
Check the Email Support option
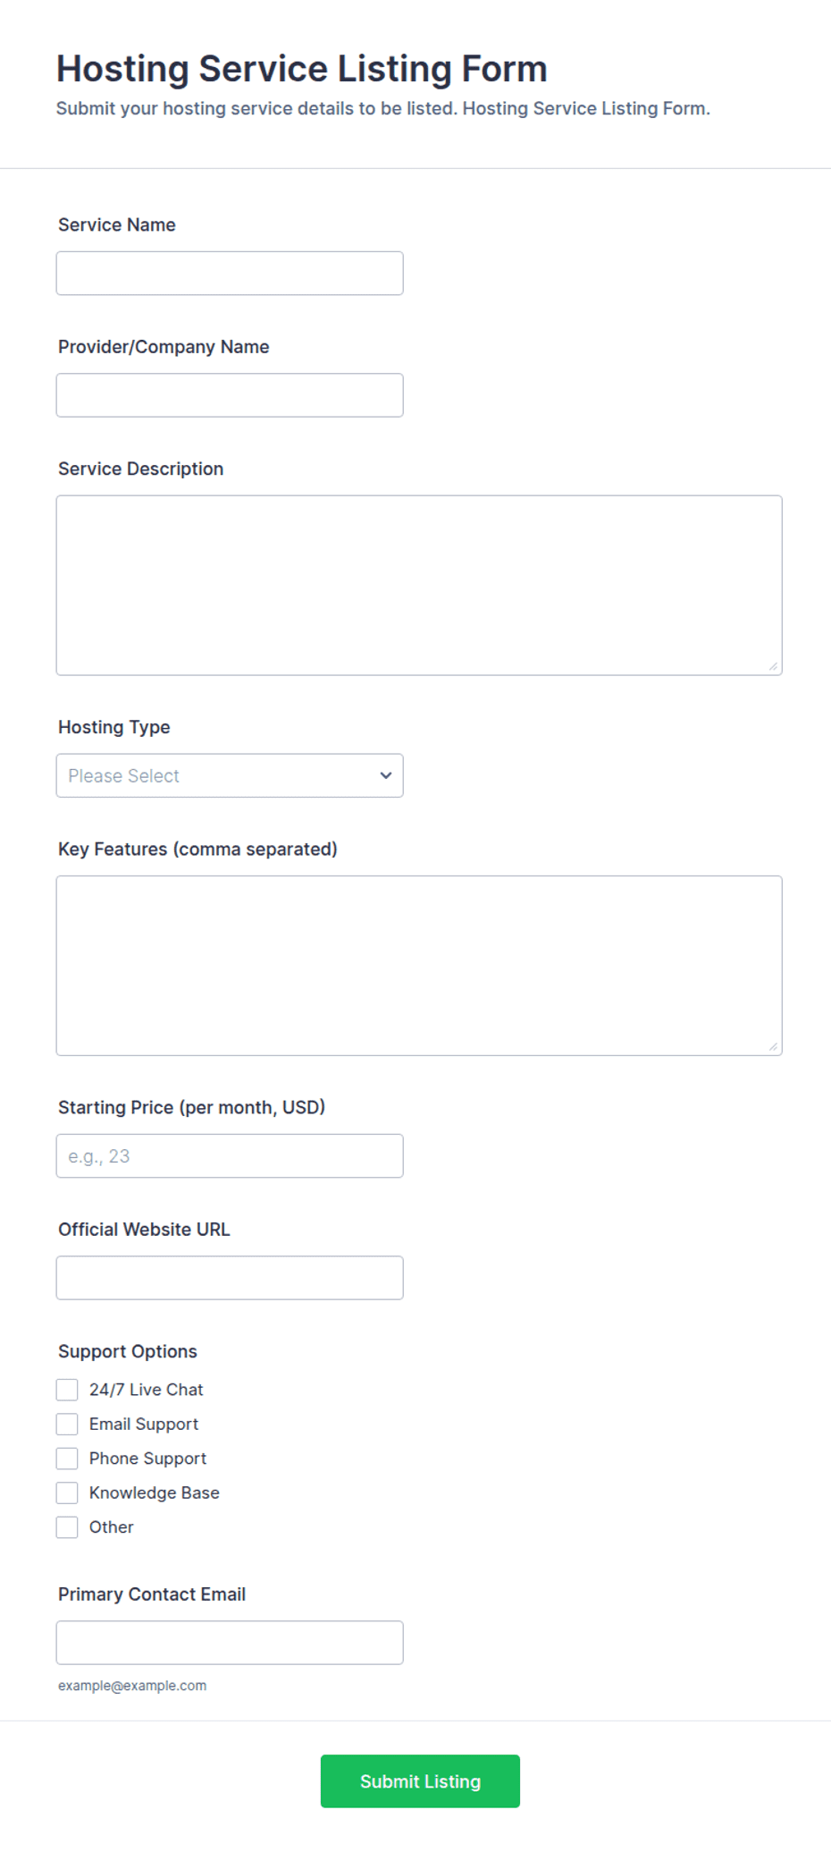(67, 1424)
